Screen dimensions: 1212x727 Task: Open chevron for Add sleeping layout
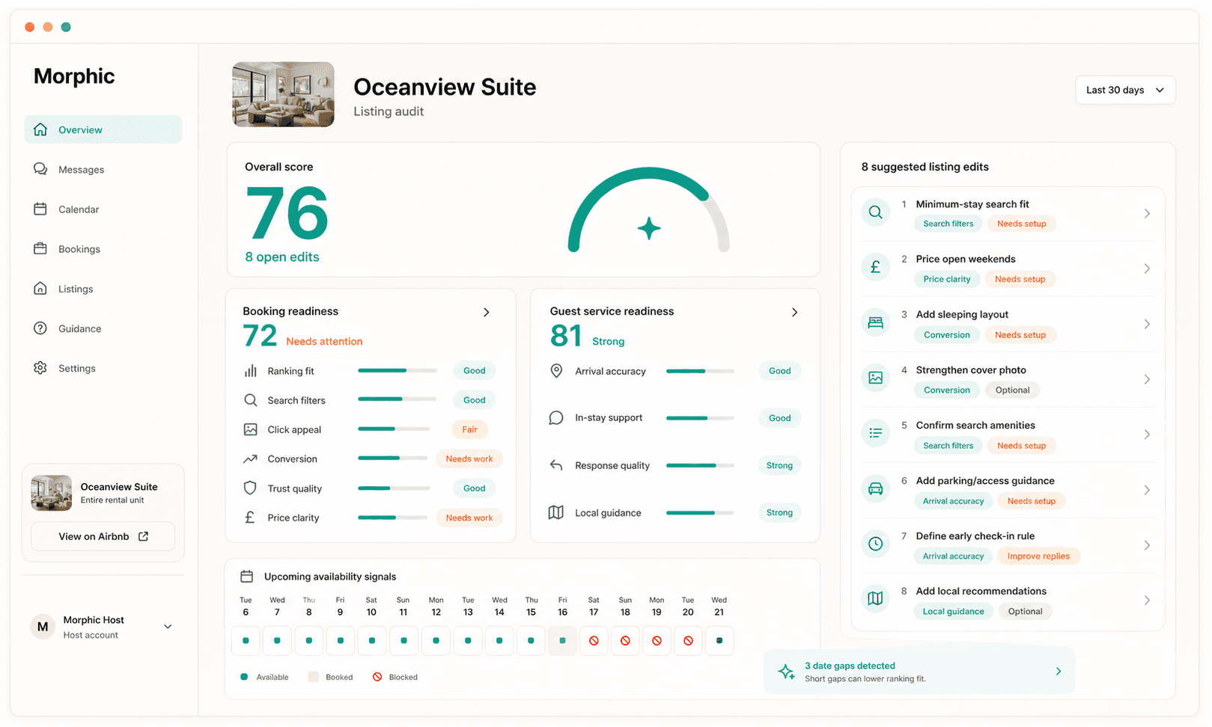pos(1147,324)
